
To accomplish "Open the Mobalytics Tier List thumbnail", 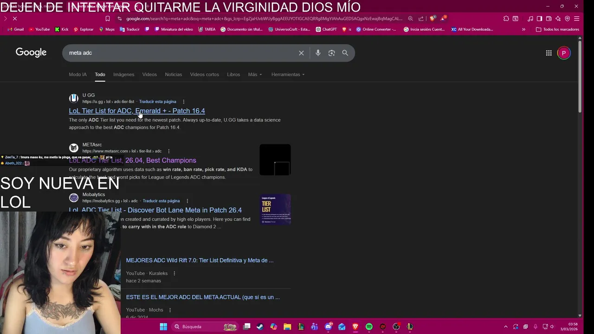I will [275, 209].
